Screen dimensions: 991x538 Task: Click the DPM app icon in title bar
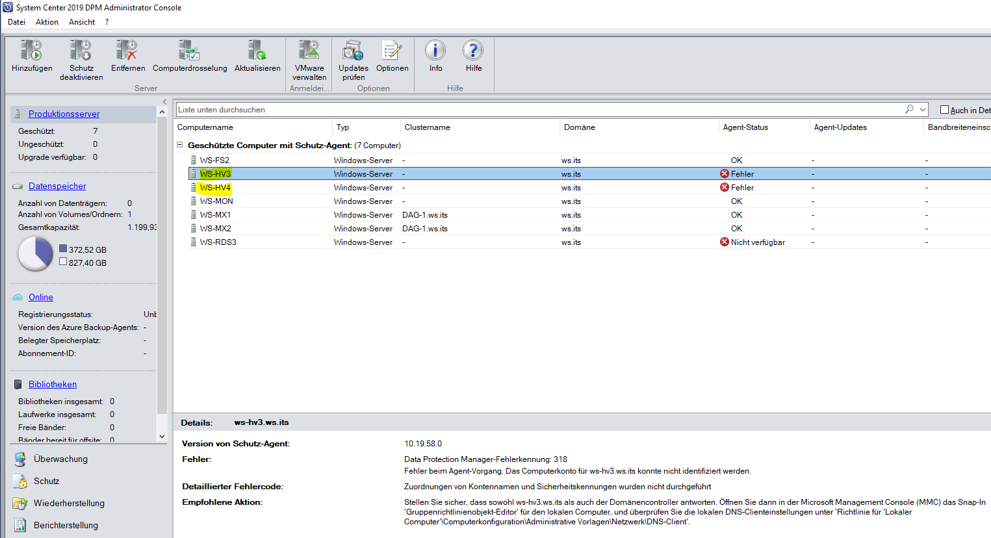click(8, 7)
